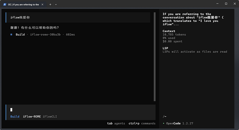Select the 'OC | If you are referring to the' tab
This screenshot has height=130, width=239.
coord(24,4)
